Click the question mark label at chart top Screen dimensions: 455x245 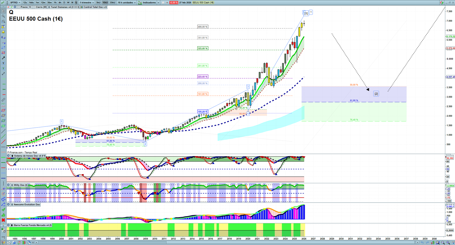pyautogui.click(x=311, y=12)
